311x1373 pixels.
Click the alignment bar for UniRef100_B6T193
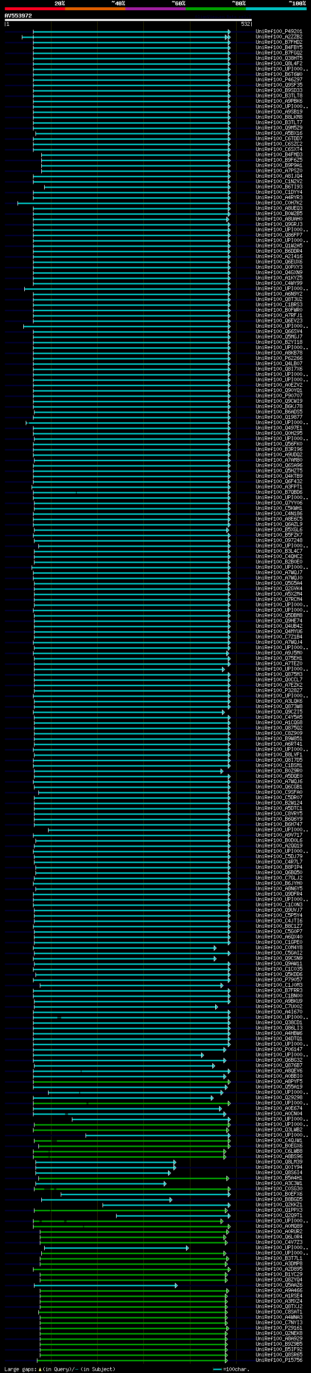coord(137,187)
